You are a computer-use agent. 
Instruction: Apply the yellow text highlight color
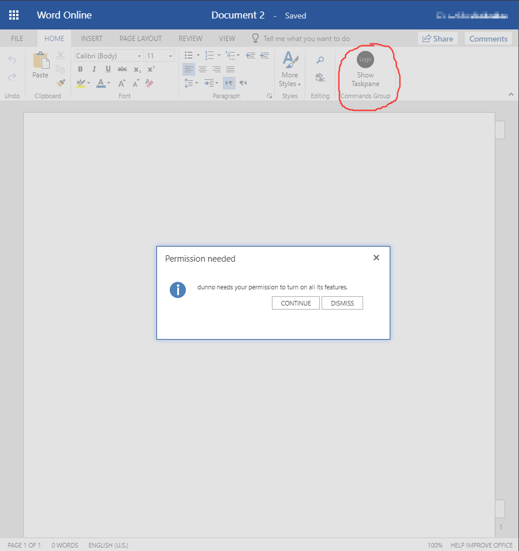click(81, 83)
